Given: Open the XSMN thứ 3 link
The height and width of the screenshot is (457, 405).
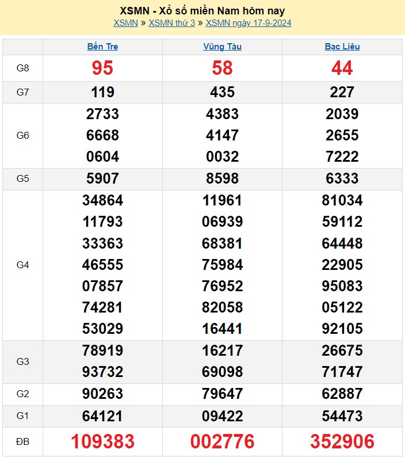Looking at the screenshot, I should click(x=172, y=23).
